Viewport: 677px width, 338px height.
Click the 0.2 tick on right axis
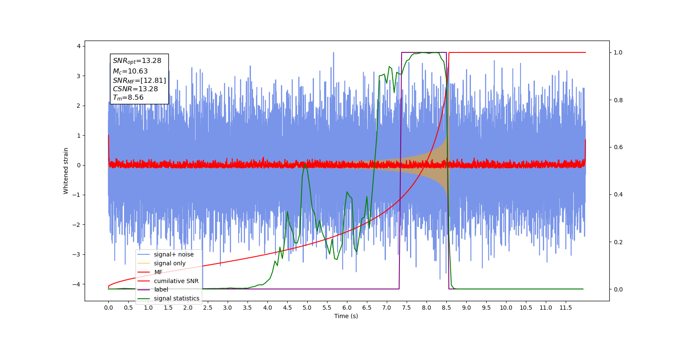tap(618, 242)
